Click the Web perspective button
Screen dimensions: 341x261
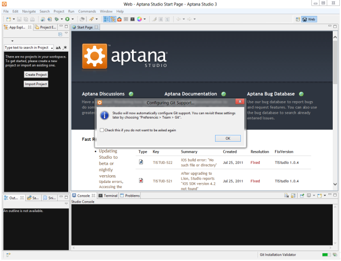(309, 19)
